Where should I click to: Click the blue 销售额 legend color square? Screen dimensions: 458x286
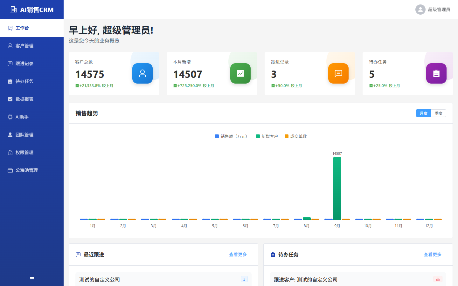click(217, 136)
